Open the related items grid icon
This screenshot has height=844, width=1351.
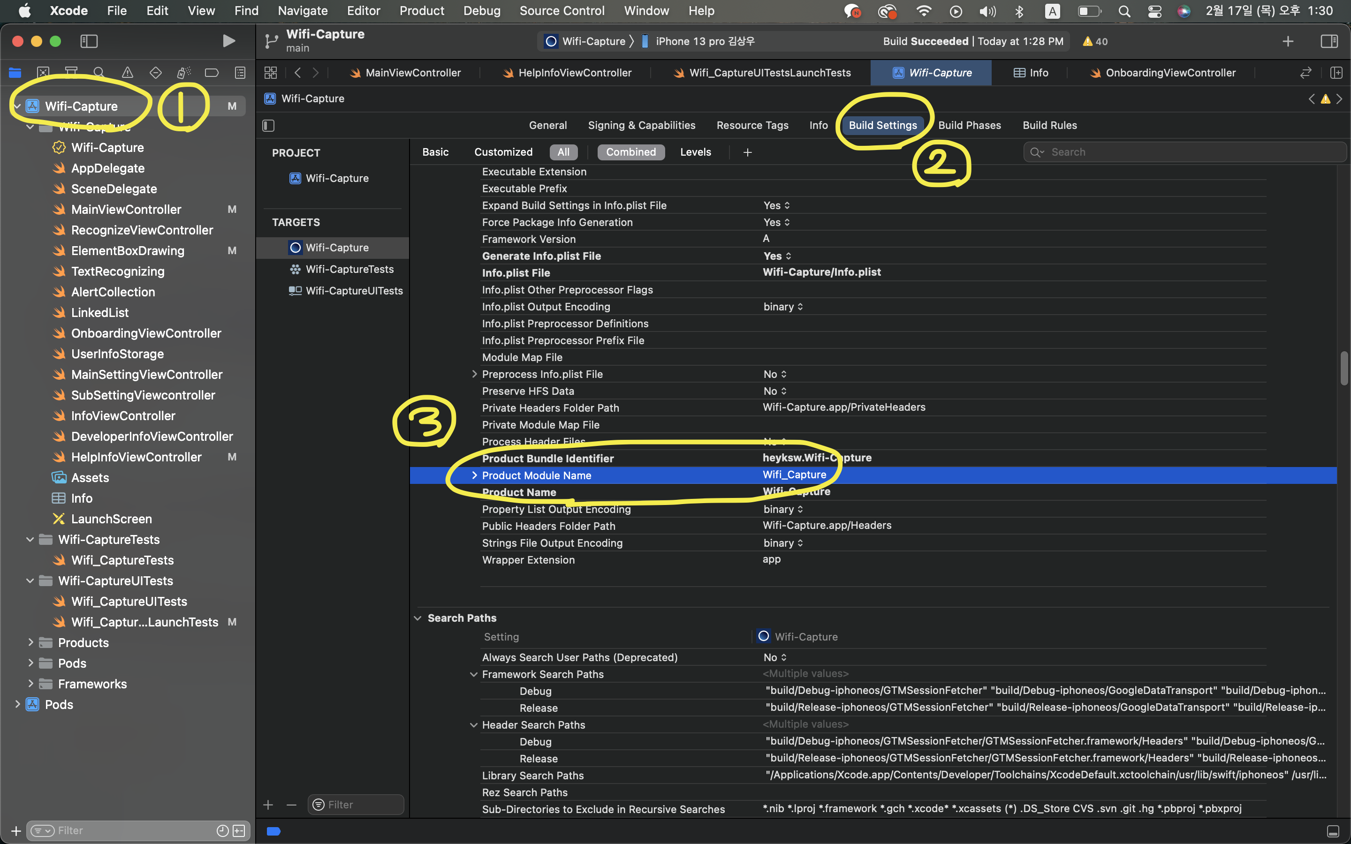coord(271,73)
